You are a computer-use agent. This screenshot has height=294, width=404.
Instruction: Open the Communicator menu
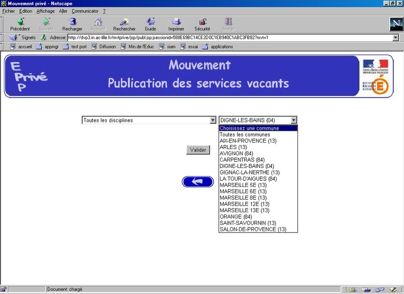(85, 11)
